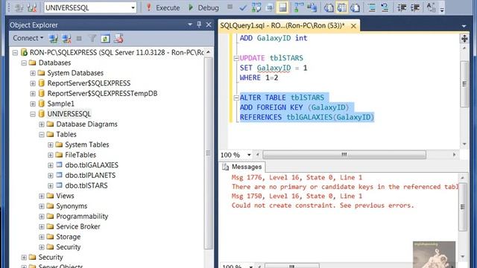Expand the Sample1 database node
Screen dimensions: 477x268
tap(33, 103)
